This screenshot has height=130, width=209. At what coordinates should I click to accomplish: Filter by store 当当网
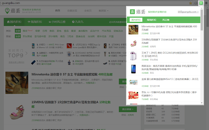91,36
